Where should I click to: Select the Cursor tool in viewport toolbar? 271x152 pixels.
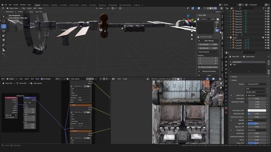click(4, 21)
